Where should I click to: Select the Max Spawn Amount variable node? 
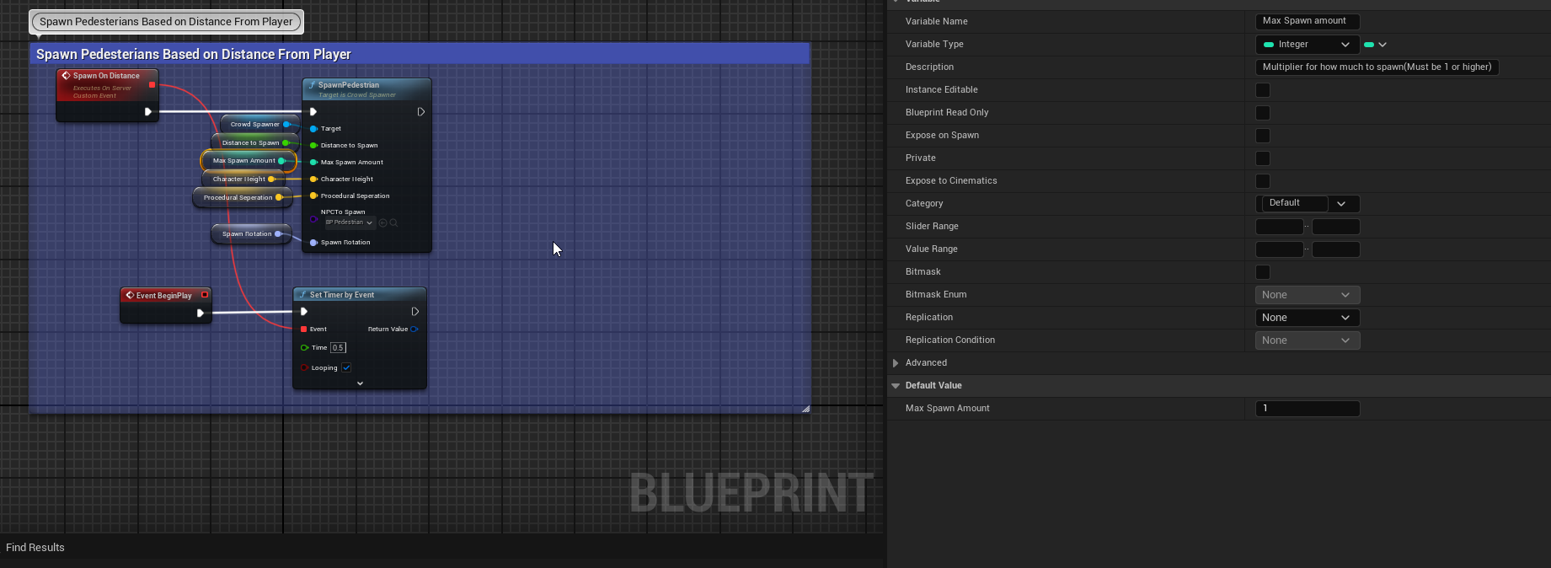(244, 161)
